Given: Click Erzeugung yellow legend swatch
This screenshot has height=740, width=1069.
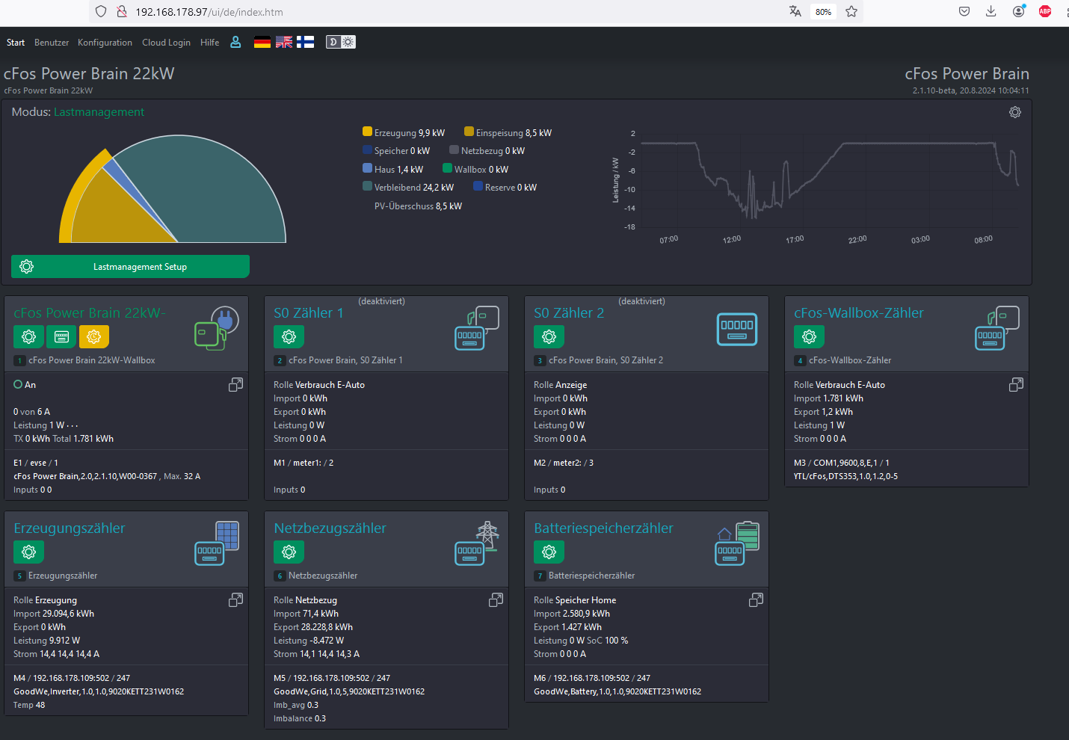Looking at the screenshot, I should click(367, 132).
